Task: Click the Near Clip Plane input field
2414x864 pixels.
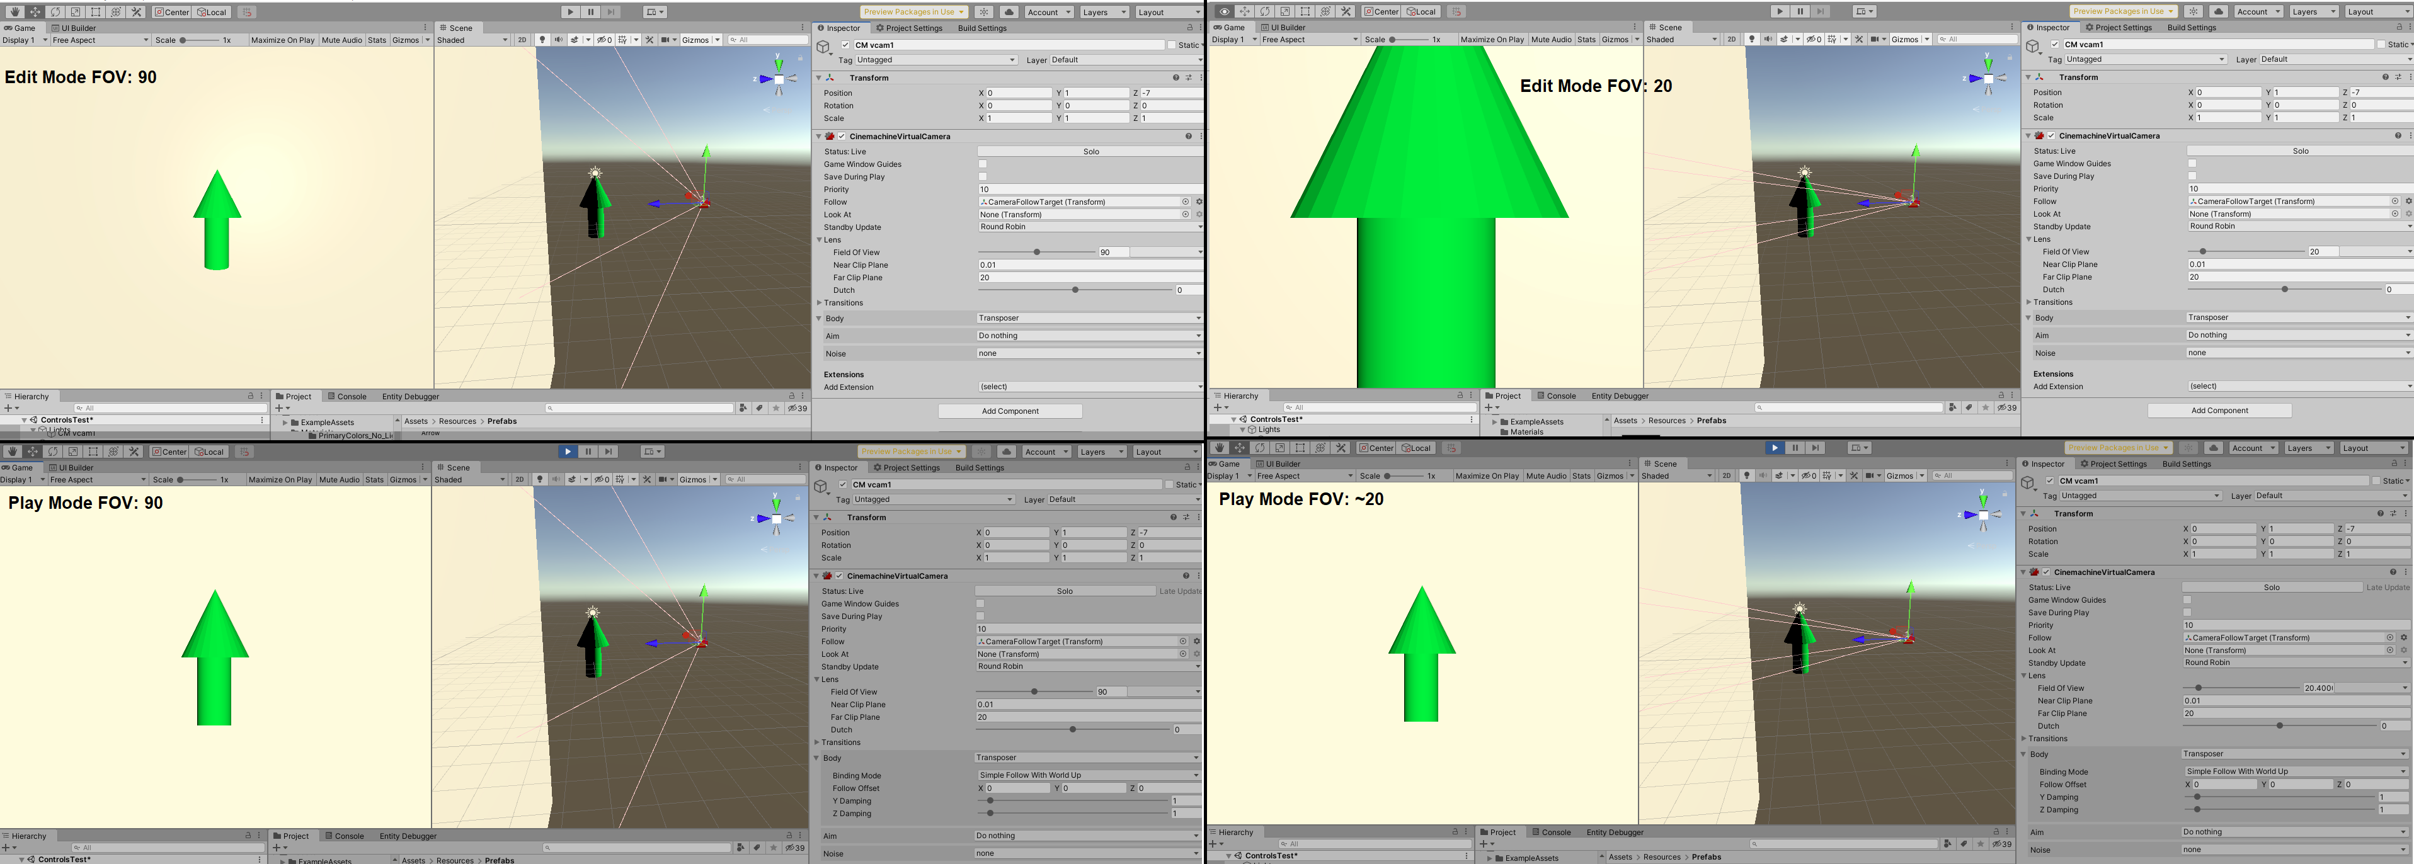Action: (1088, 264)
